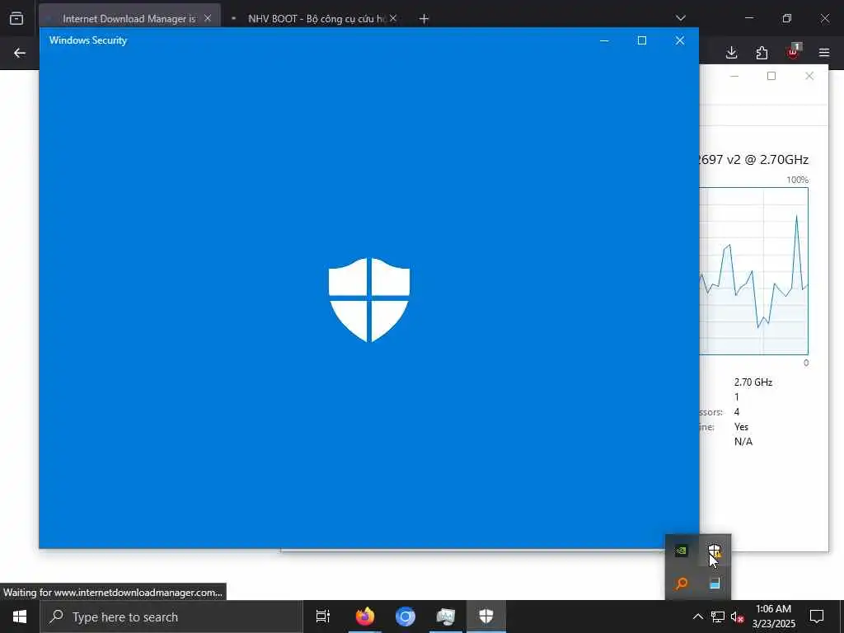The height and width of the screenshot is (633, 844).
Task: Open the NVIDIA tray icon
Action: 682,551
